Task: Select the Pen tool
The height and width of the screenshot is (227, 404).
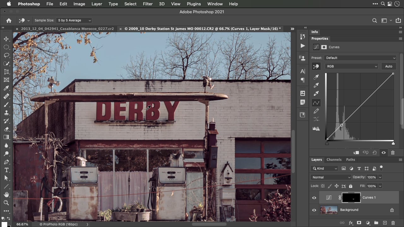Action: [6, 162]
